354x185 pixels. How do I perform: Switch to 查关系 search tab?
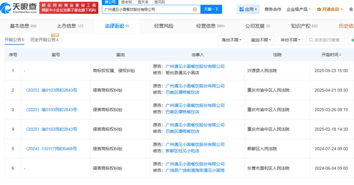[x=143, y=2]
